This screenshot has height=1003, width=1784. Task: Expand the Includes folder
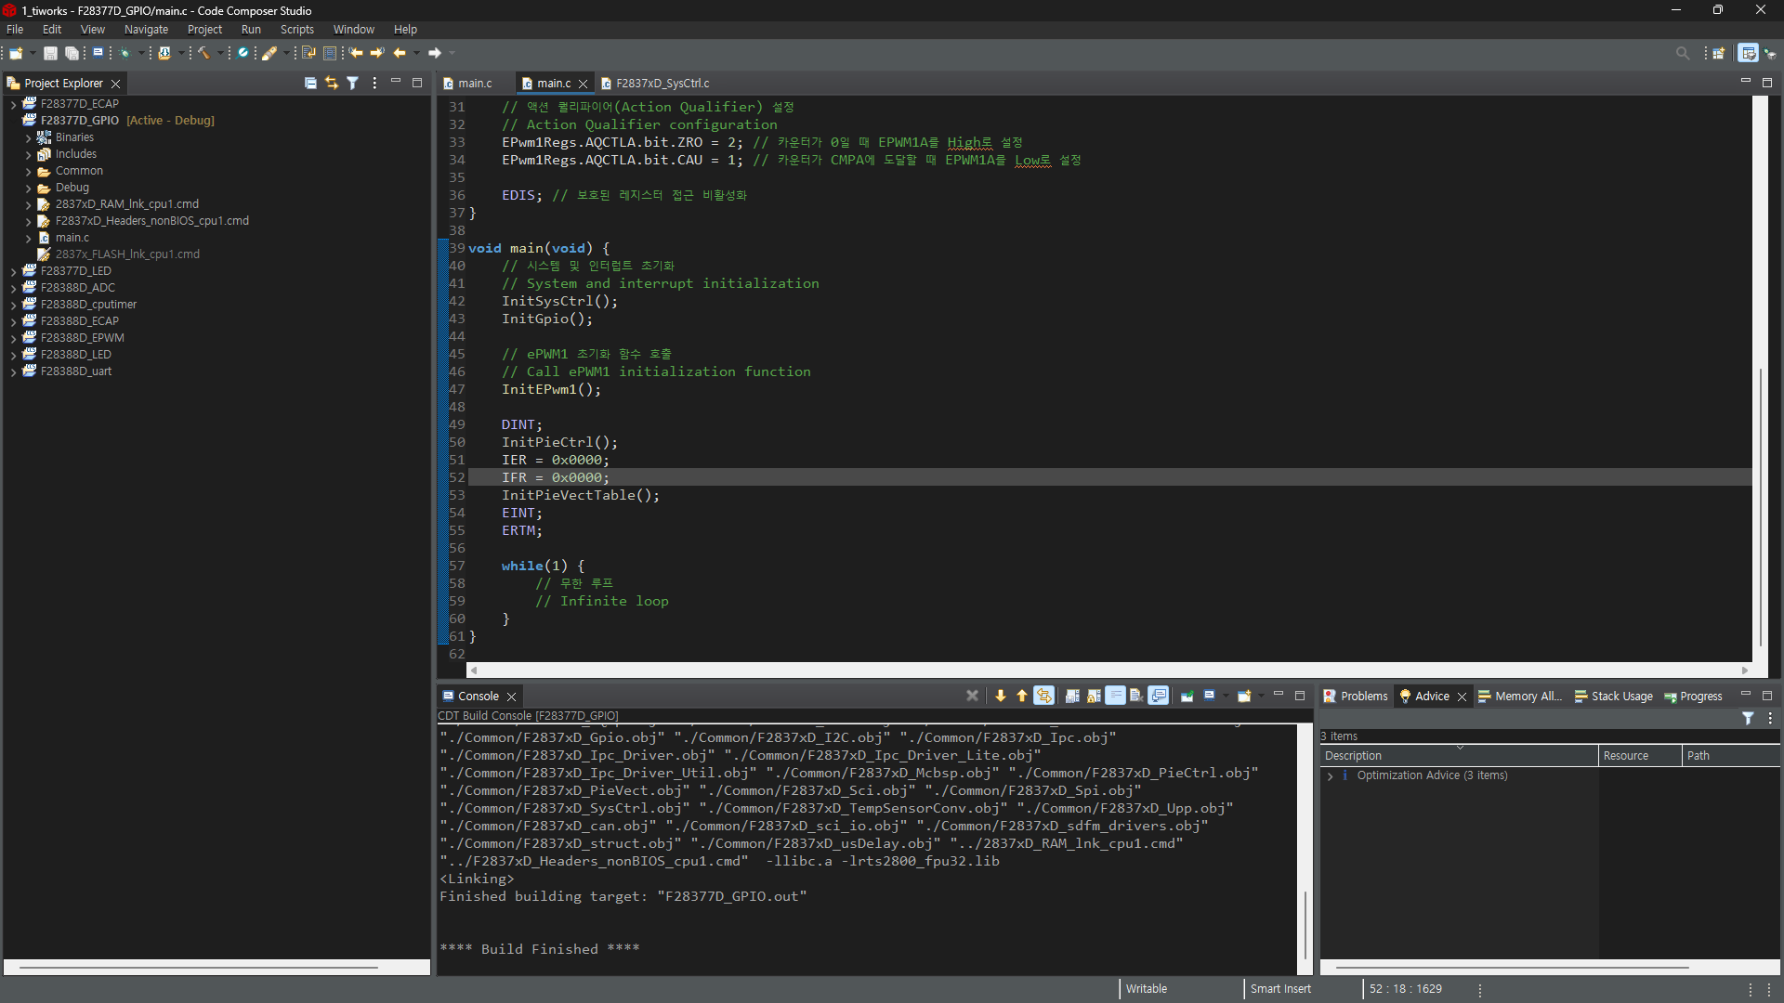28,154
